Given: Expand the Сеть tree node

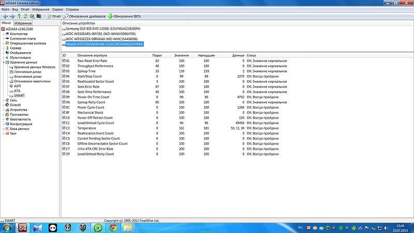Looking at the screenshot, I should [3, 100].
